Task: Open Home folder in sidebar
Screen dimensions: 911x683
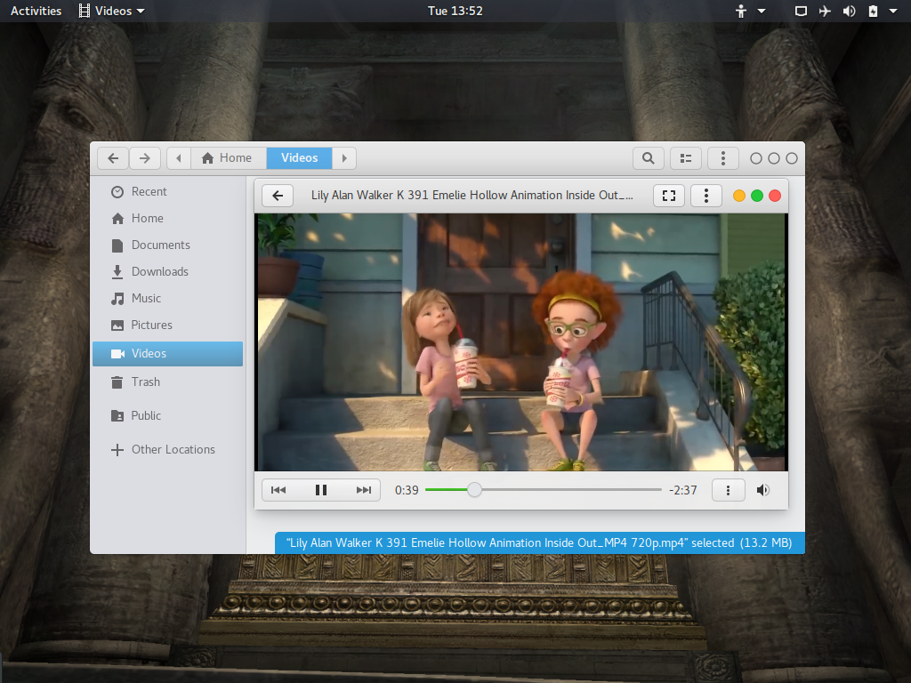Action: point(167,219)
